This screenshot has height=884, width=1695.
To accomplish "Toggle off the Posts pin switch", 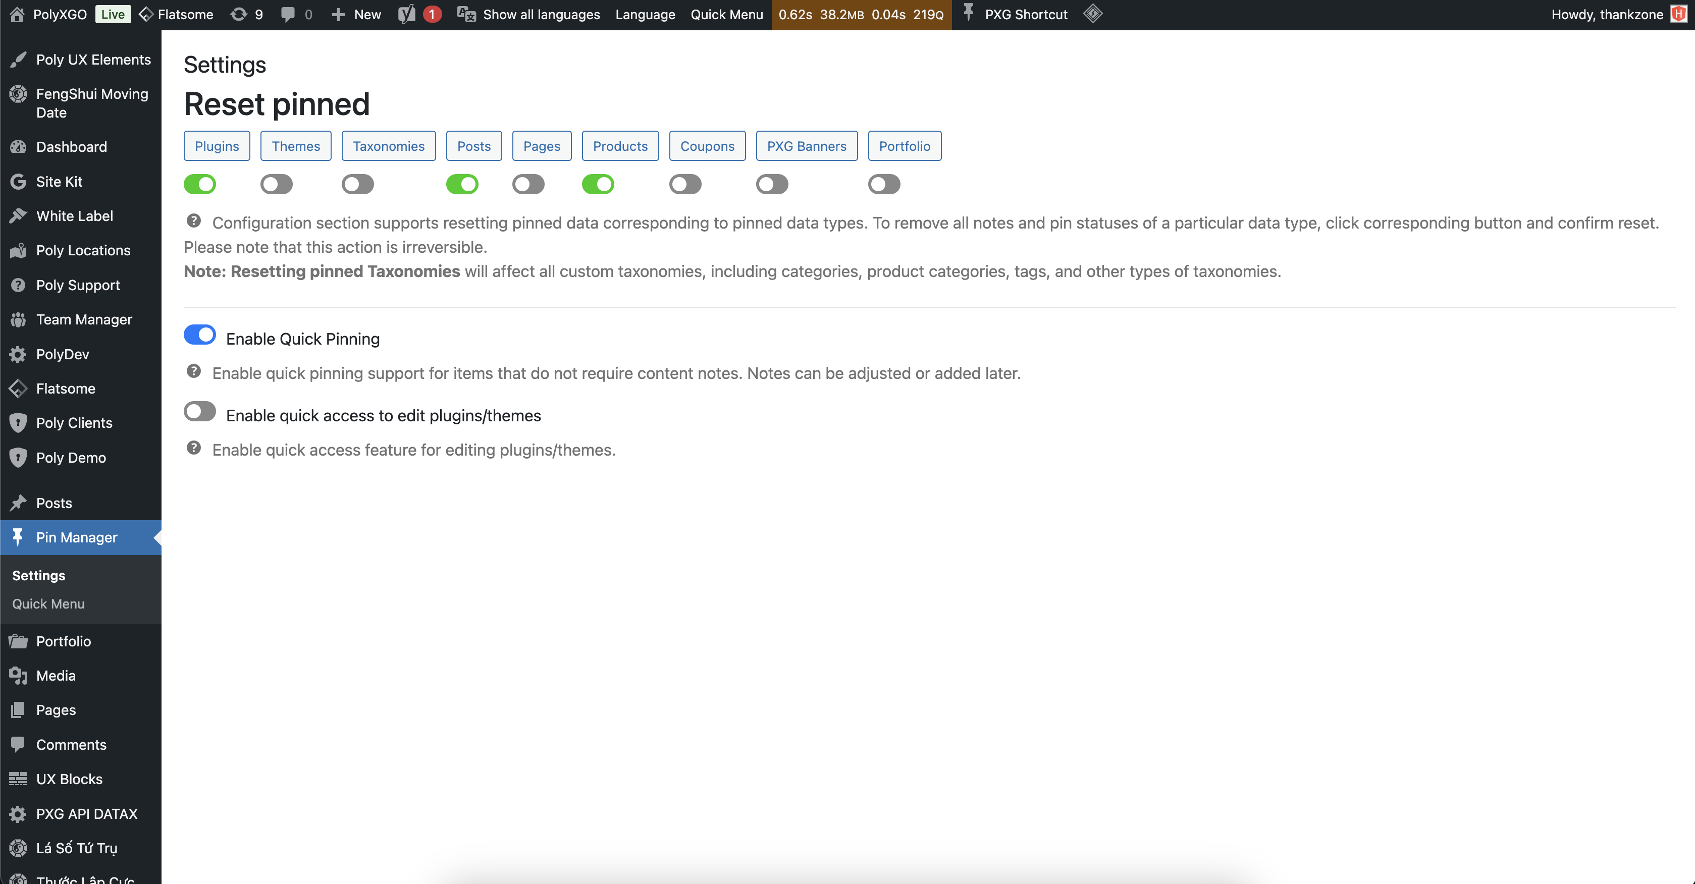I will [462, 184].
